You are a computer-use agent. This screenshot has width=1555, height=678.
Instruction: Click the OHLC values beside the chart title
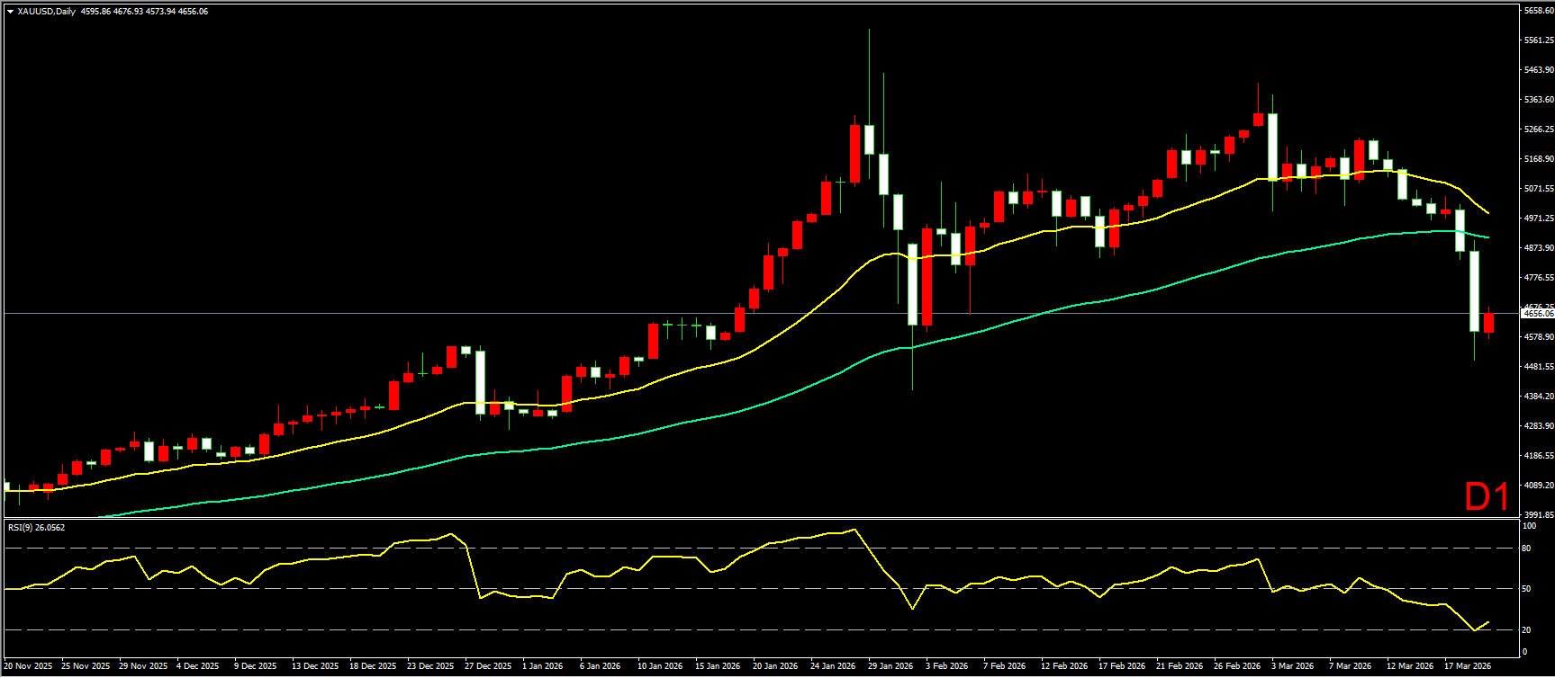144,12
